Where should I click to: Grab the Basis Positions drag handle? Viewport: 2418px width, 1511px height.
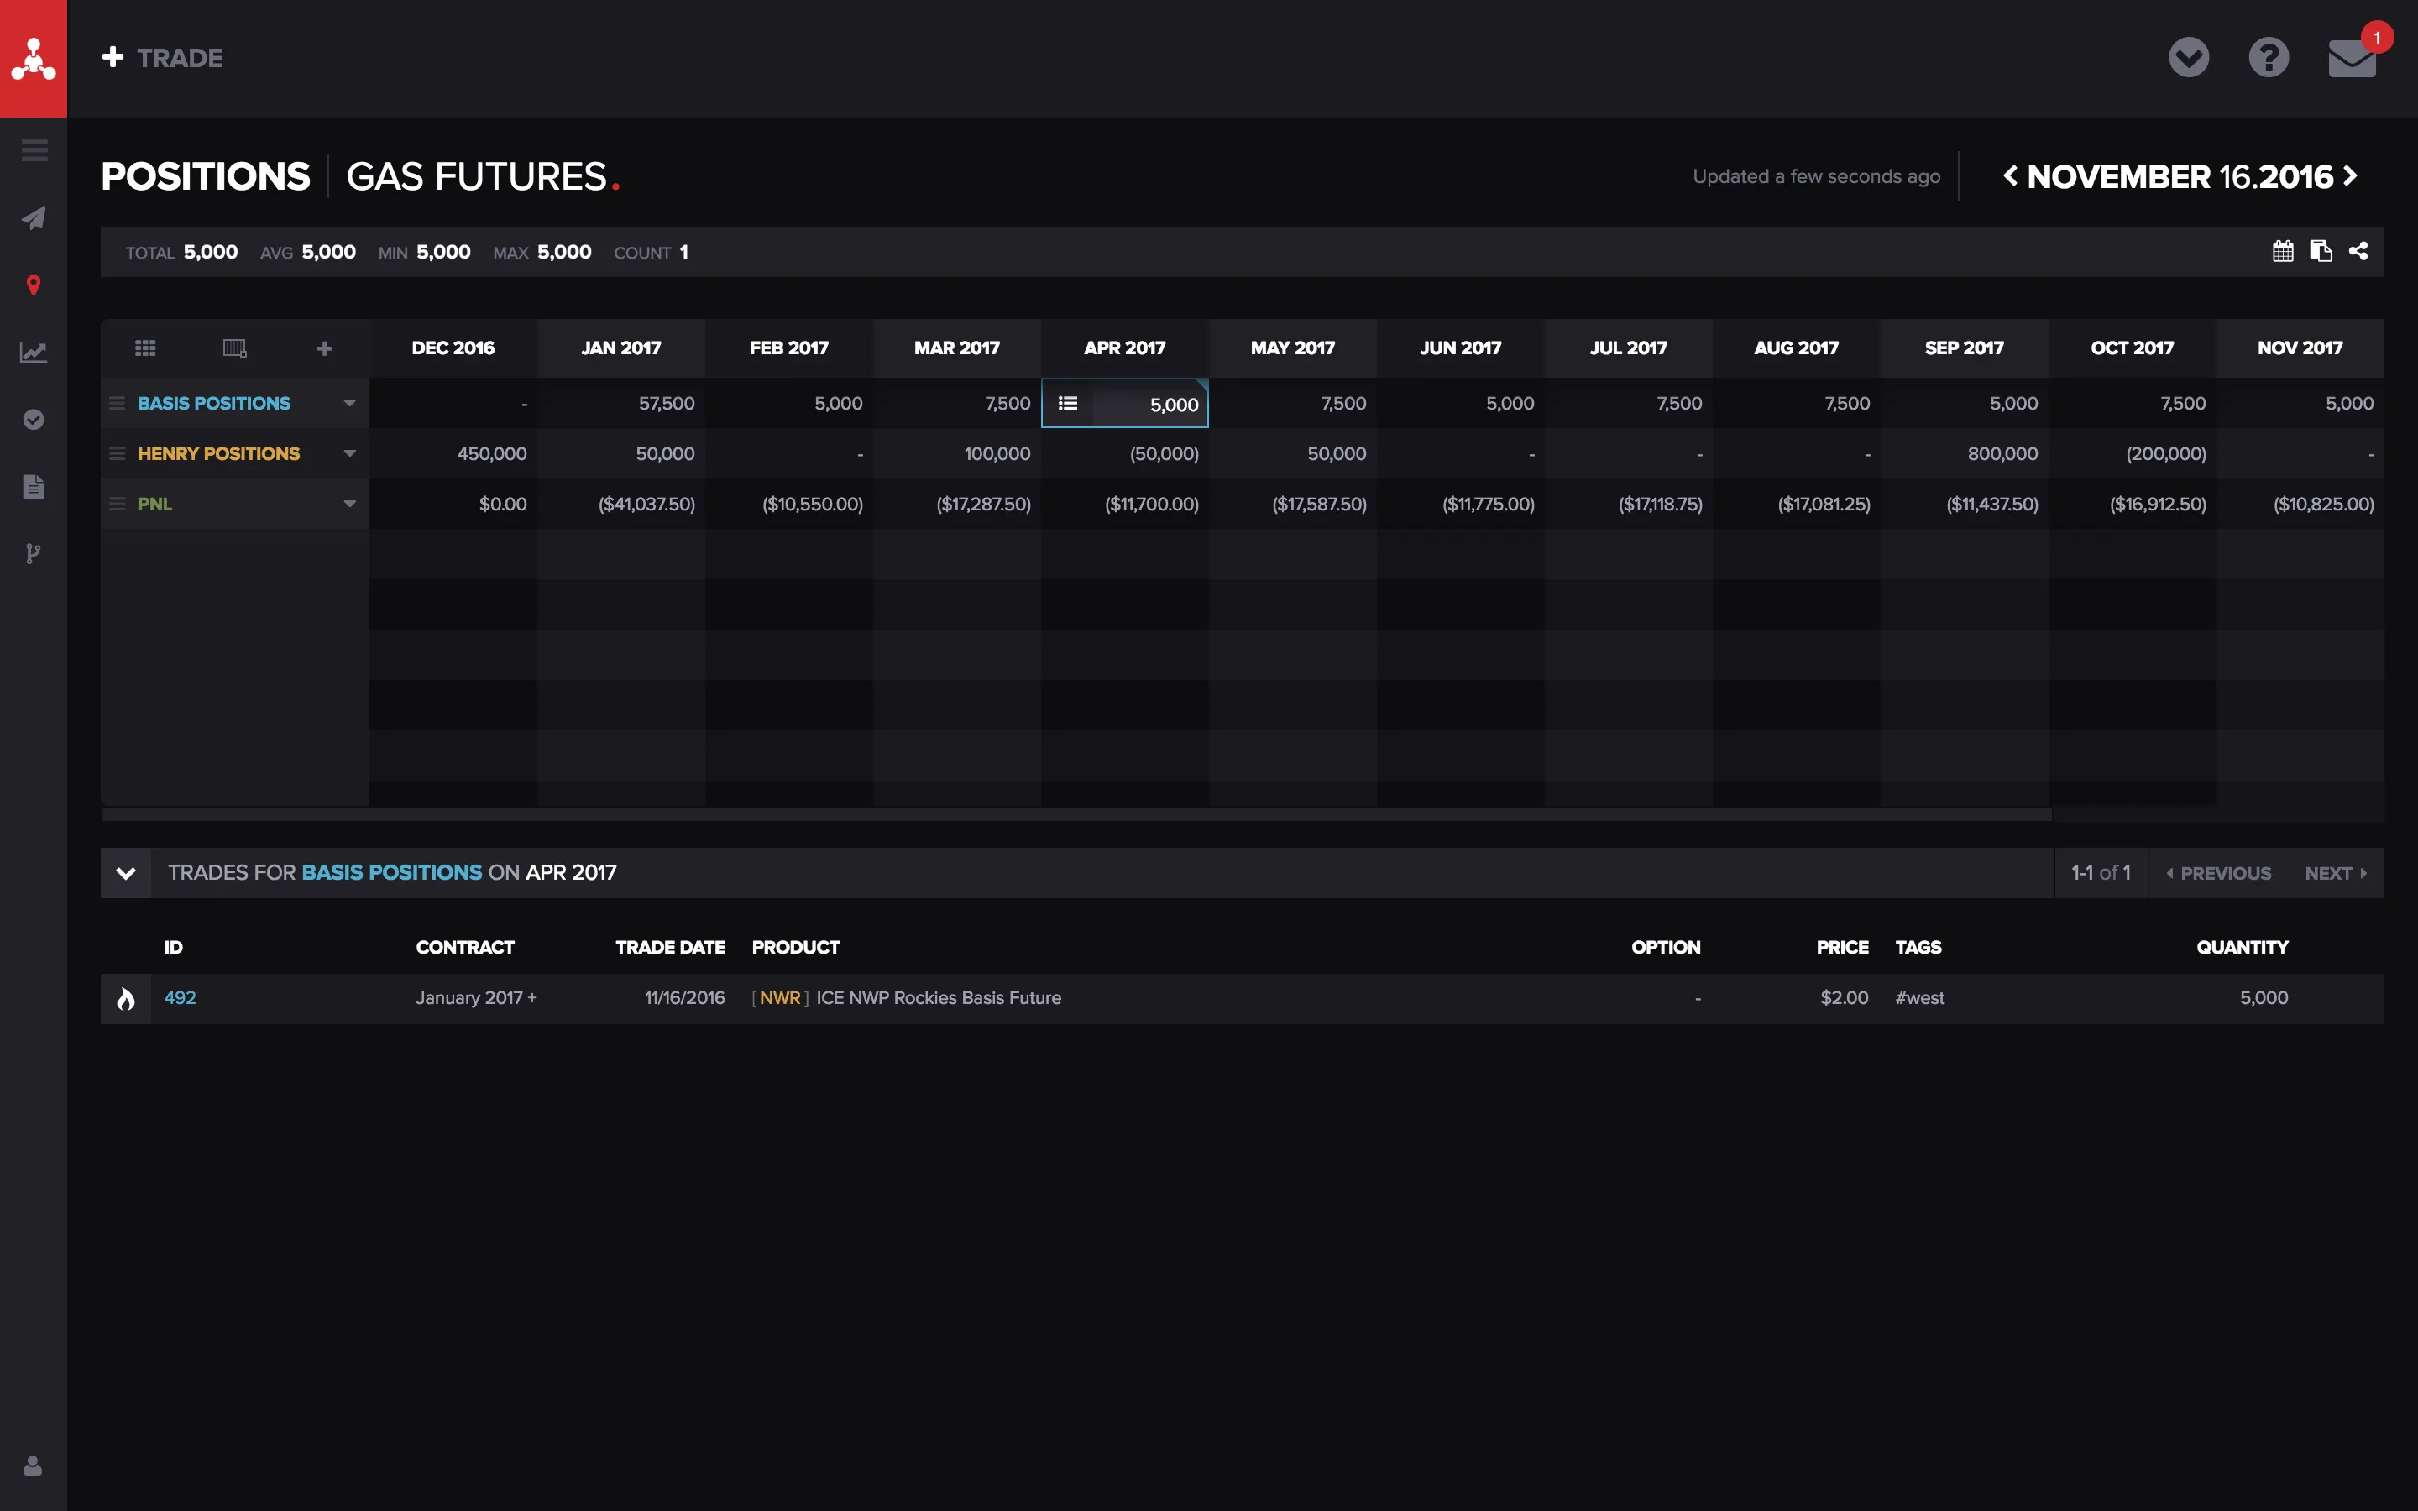click(117, 403)
